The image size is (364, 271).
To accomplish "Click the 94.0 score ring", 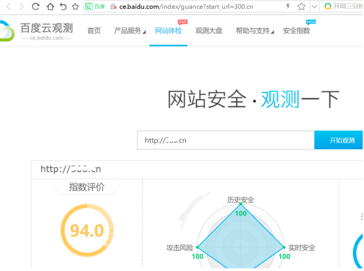I will tap(87, 230).
